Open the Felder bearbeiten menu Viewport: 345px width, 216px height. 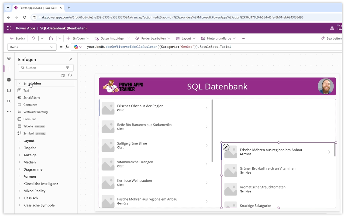point(153,38)
